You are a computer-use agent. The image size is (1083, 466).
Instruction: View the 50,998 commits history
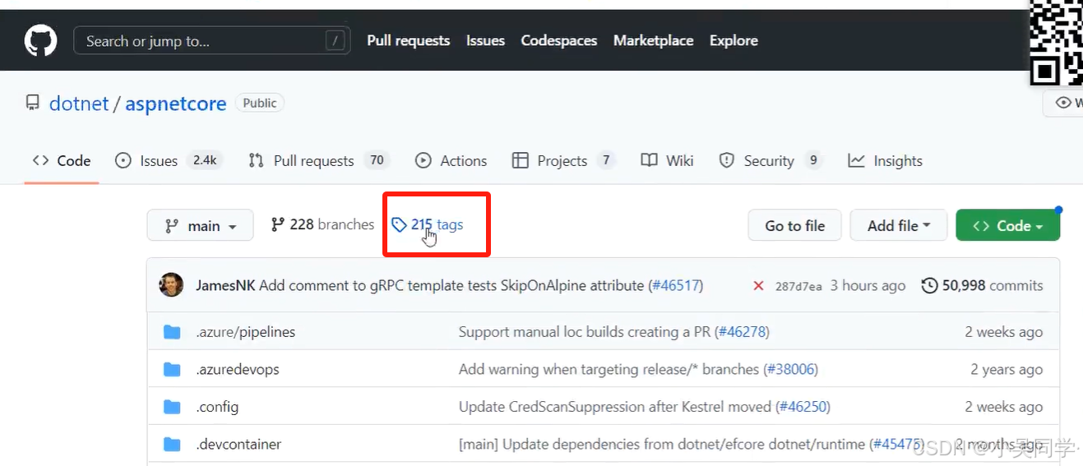(982, 285)
